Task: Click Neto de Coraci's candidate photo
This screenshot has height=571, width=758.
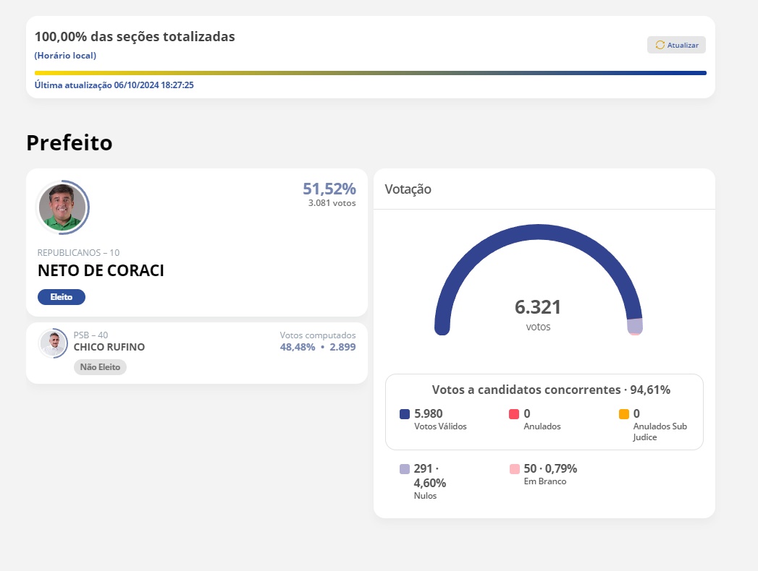Action: tap(62, 207)
